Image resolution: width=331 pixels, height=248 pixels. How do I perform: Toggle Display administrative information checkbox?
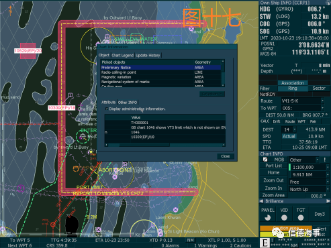click(107, 109)
